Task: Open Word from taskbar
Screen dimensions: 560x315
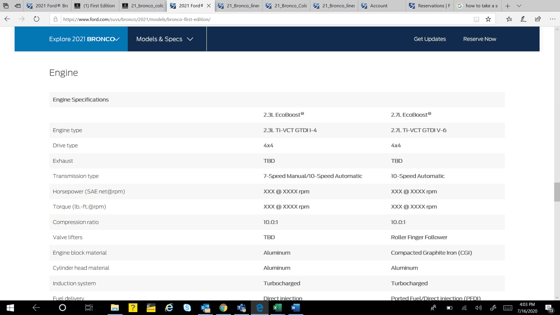Action: 295,308
